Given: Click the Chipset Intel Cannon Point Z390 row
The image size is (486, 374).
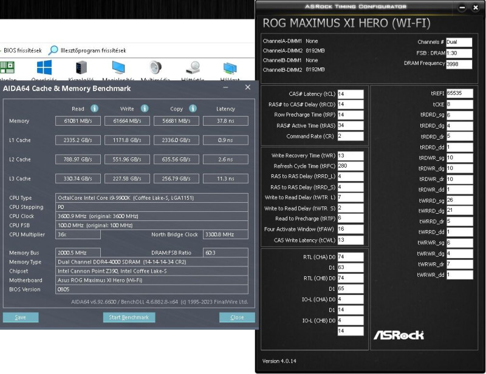Looking at the screenshot, I should pos(152,271).
